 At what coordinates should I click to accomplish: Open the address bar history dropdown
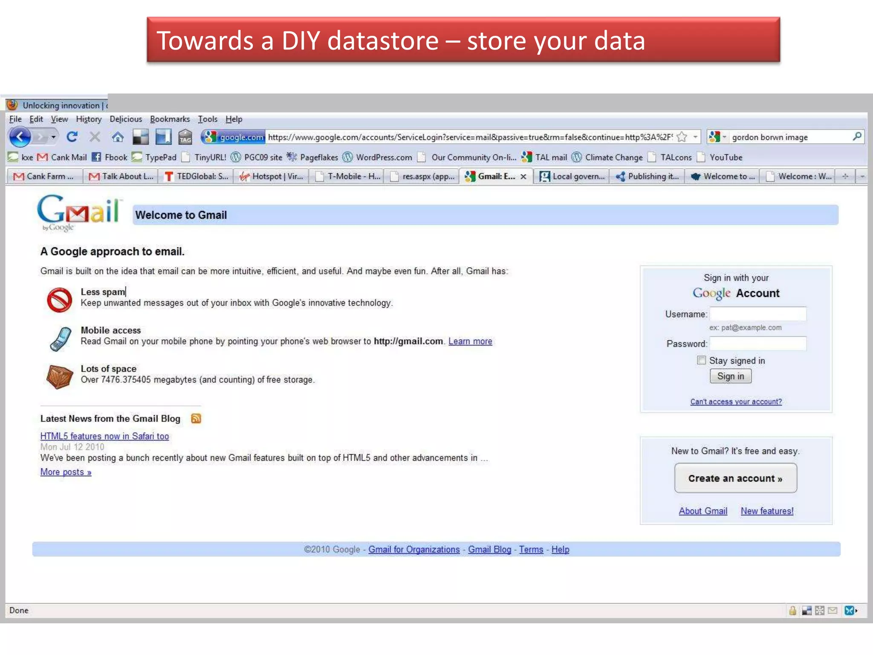(695, 137)
